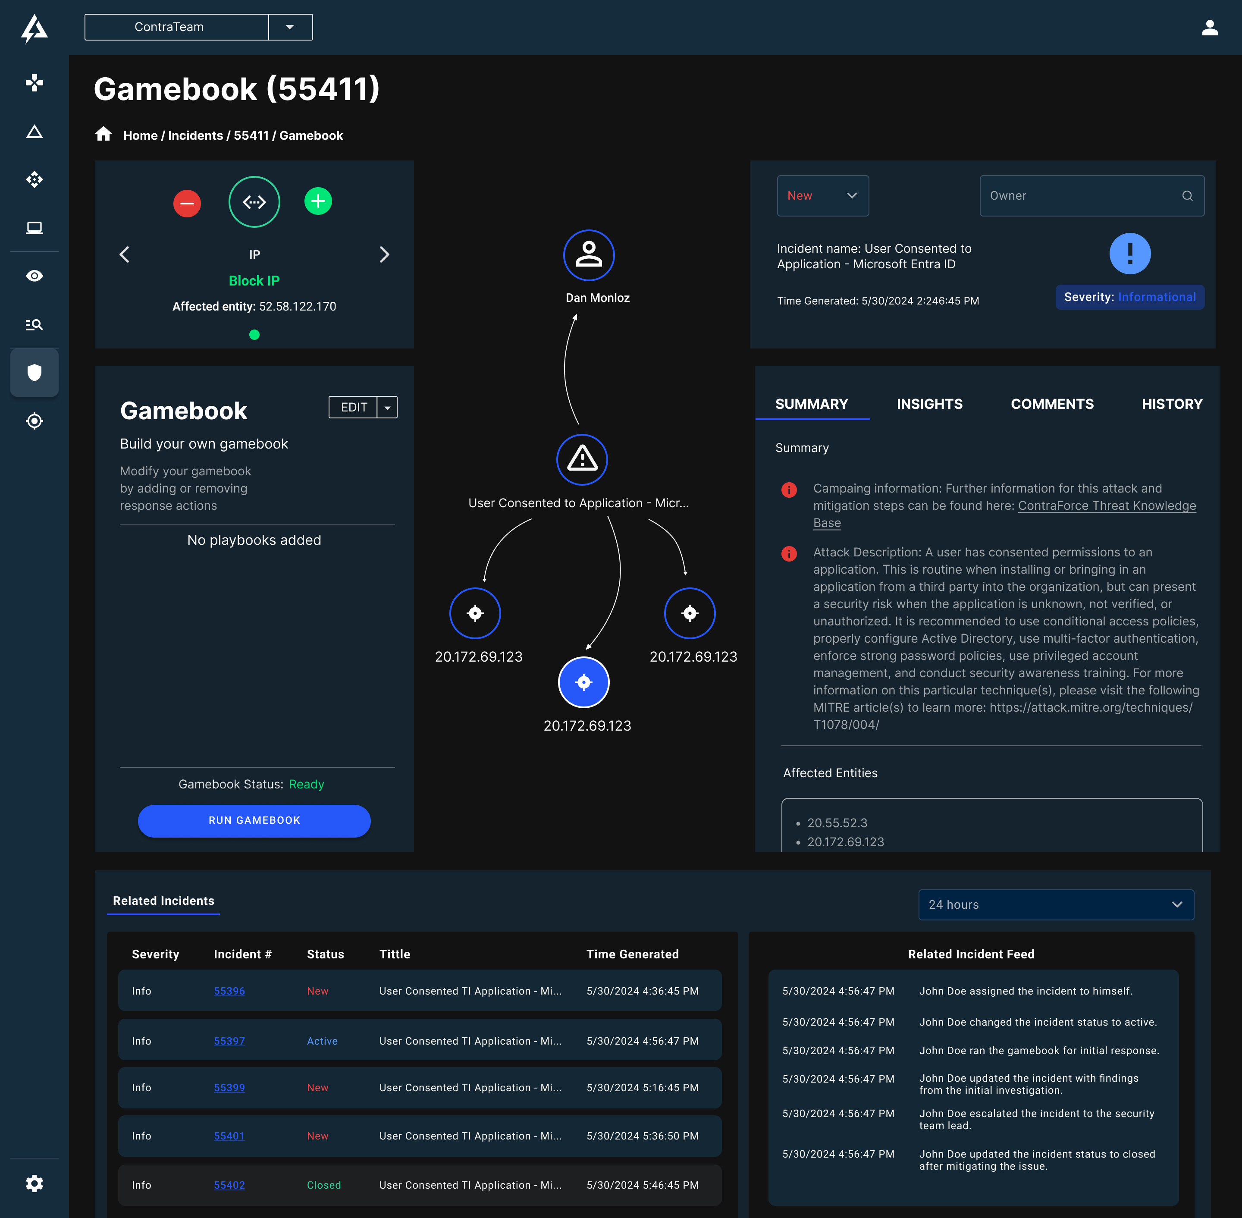Screen dimensions: 1242x1218
Task: Click the laptop devices icon in sidebar
Action: (x=34, y=228)
